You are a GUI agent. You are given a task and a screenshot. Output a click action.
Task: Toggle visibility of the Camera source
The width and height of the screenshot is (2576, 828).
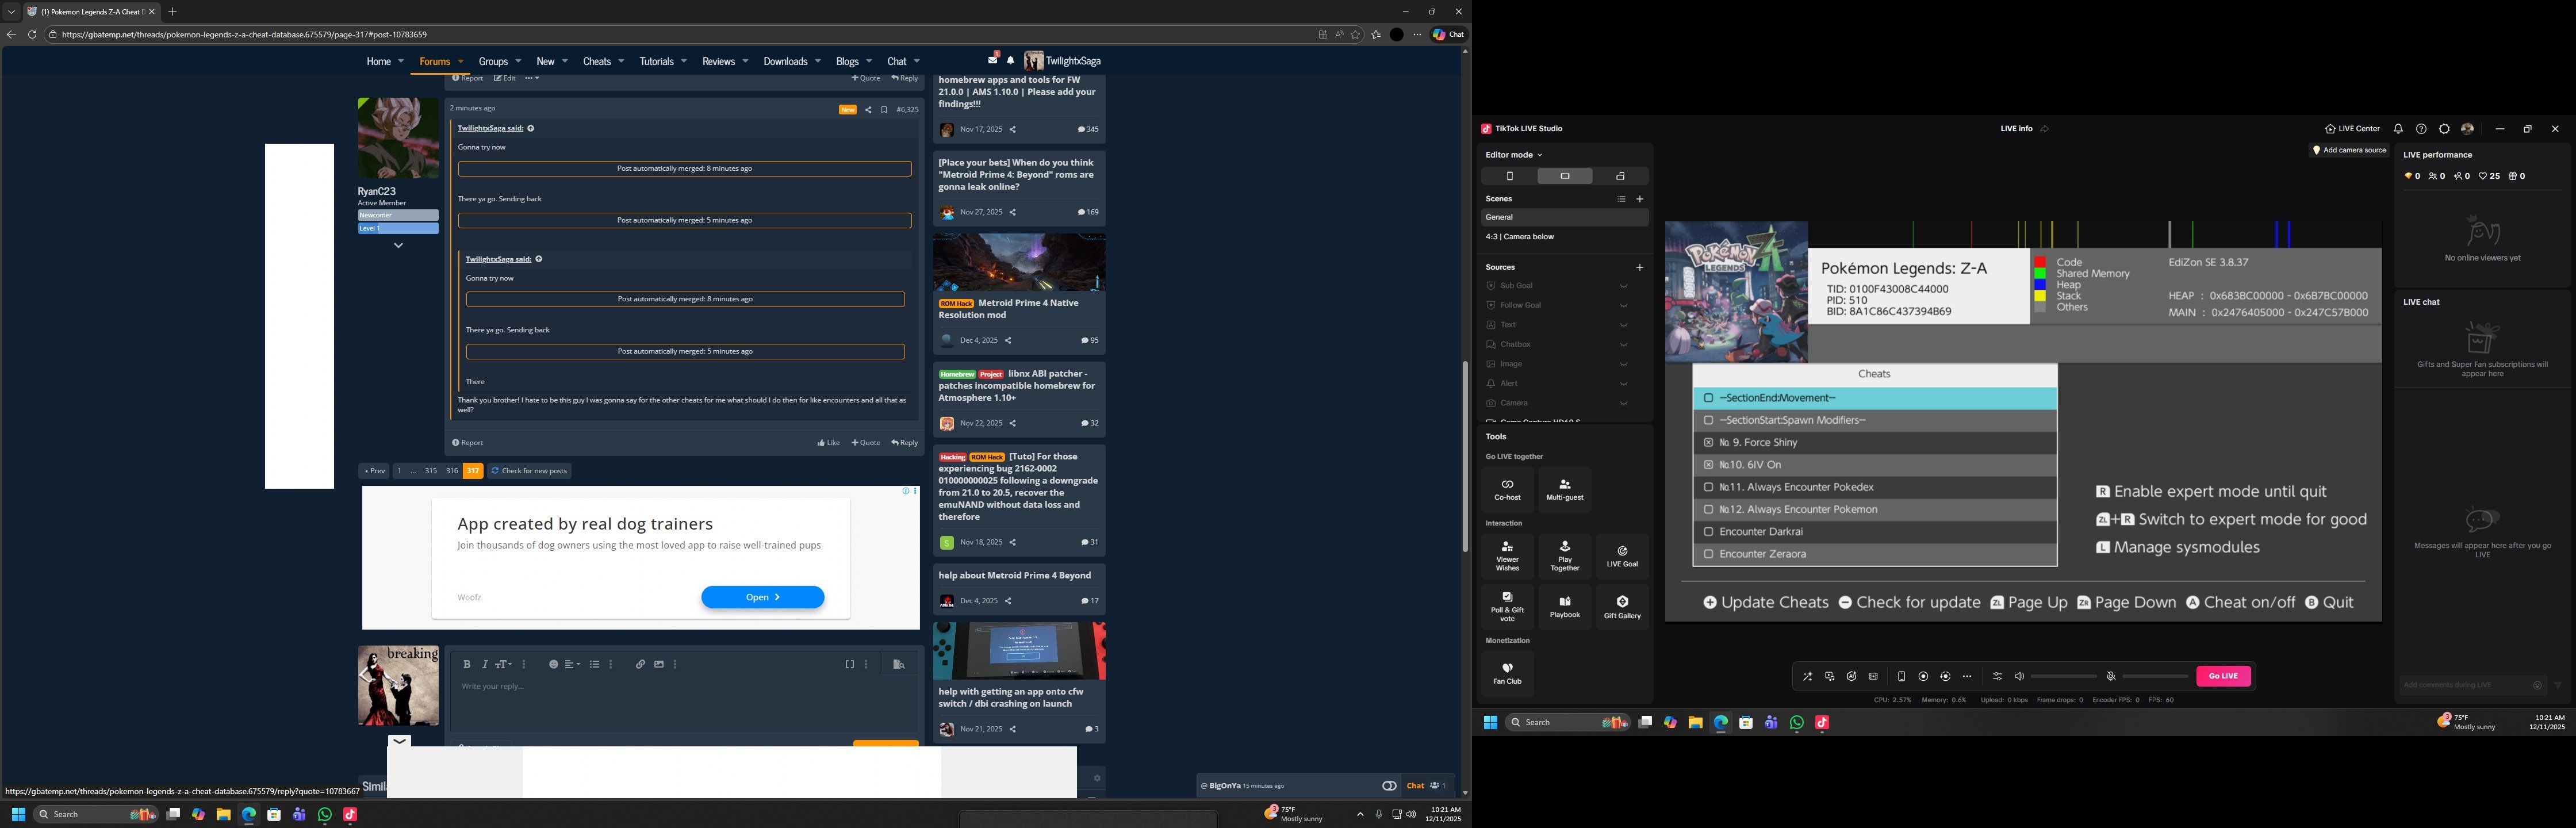click(1623, 403)
